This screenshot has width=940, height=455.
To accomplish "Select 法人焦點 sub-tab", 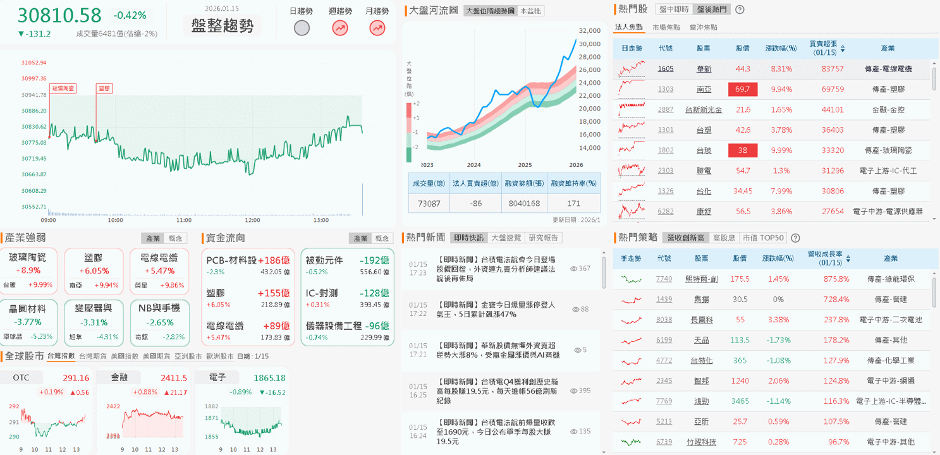I will coord(629,27).
